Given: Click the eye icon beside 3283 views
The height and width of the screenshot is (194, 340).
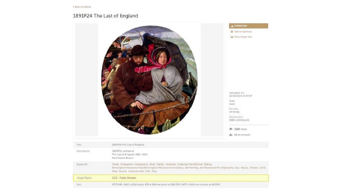Looking at the screenshot, I should tap(230, 128).
